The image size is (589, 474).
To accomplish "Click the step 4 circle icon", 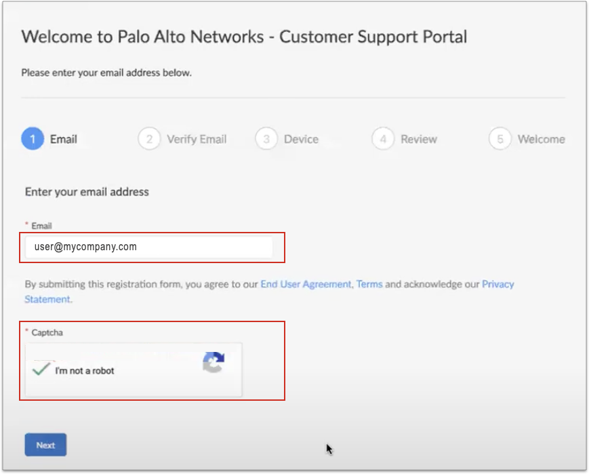I will [x=383, y=139].
